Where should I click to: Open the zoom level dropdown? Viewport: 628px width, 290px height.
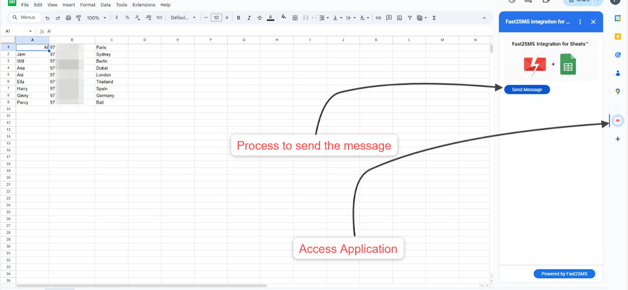[97, 18]
